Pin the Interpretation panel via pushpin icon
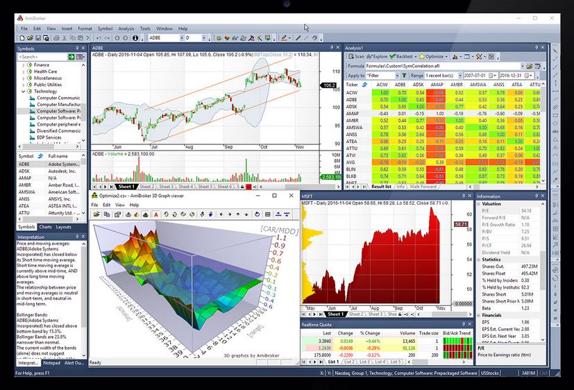 (x=77, y=237)
